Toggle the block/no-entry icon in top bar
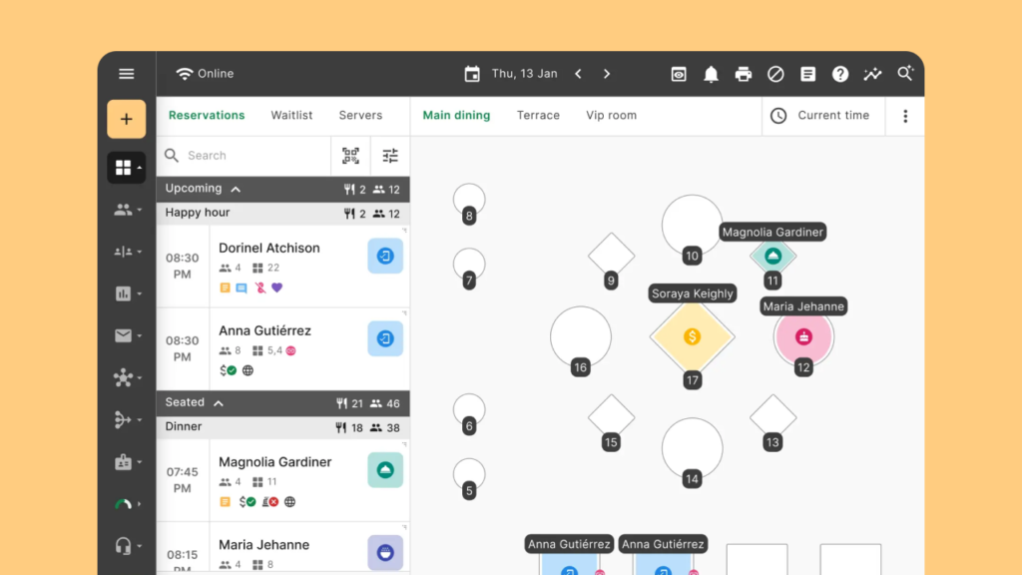1022x575 pixels. pyautogui.click(x=775, y=74)
